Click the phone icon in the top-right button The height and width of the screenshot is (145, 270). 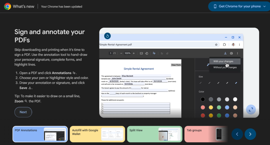pos(215,6)
